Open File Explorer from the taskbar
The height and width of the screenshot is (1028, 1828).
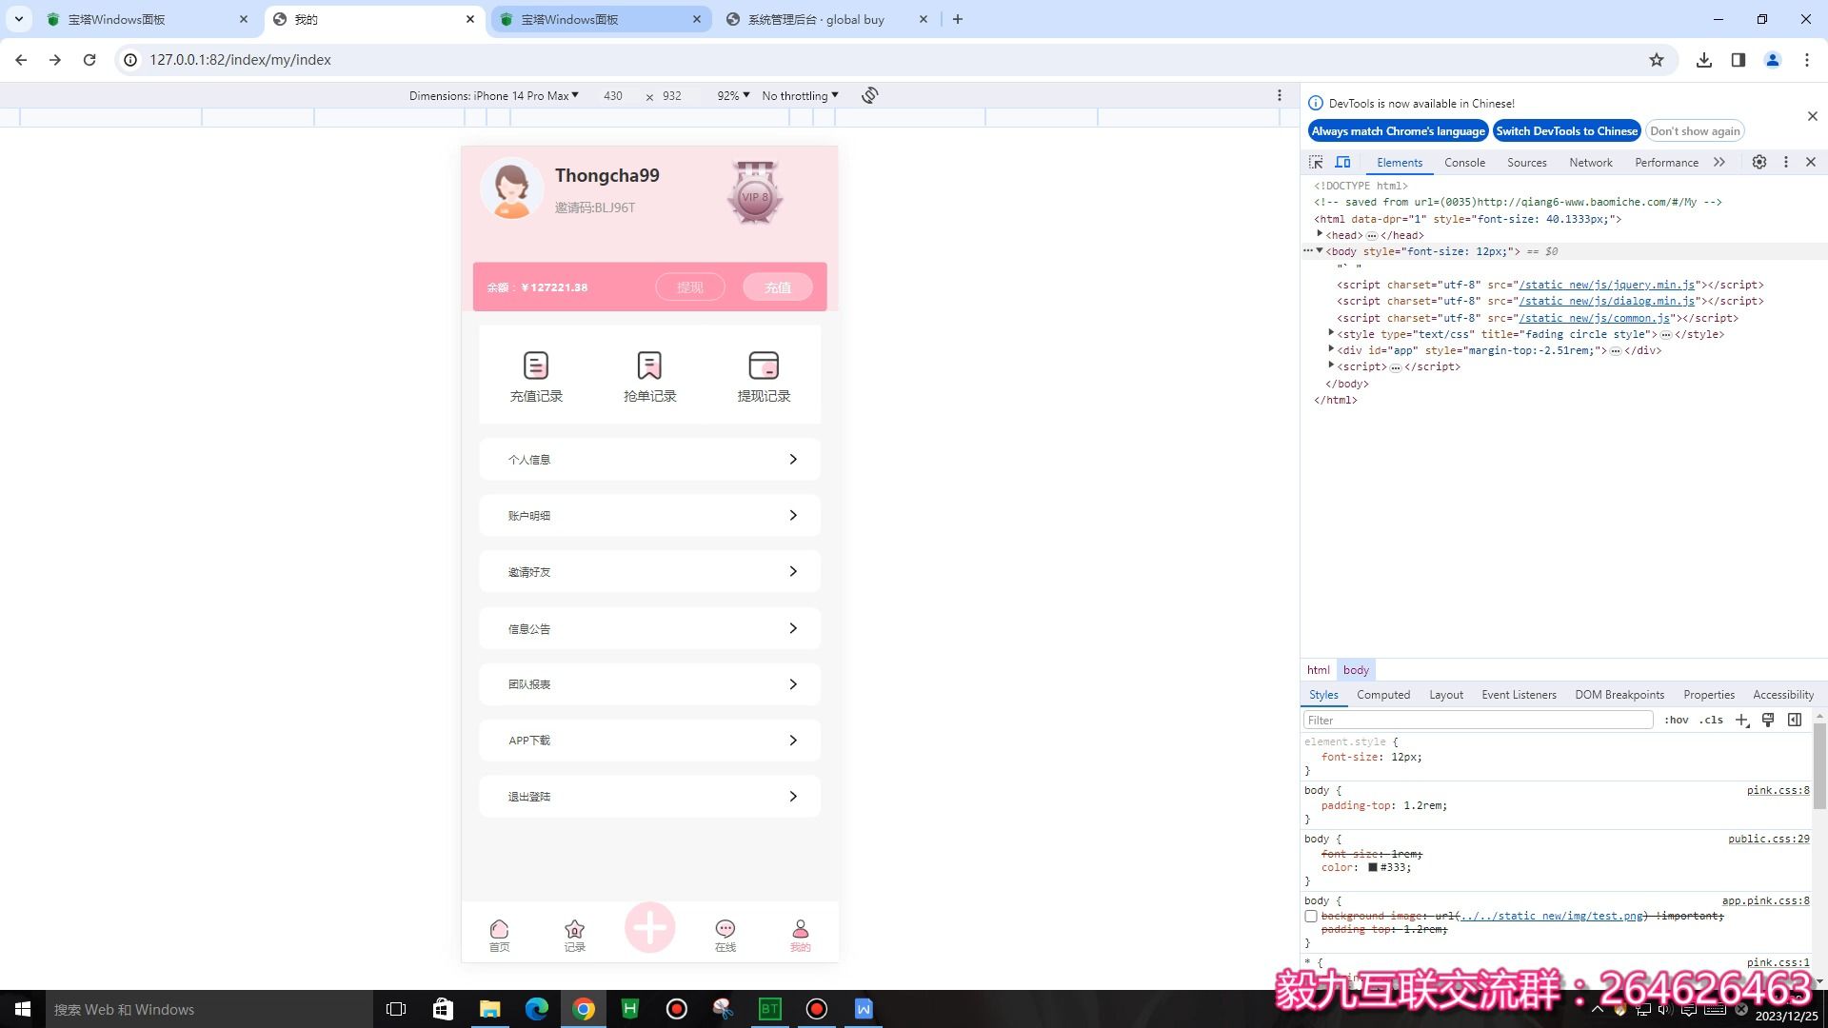tap(489, 1009)
